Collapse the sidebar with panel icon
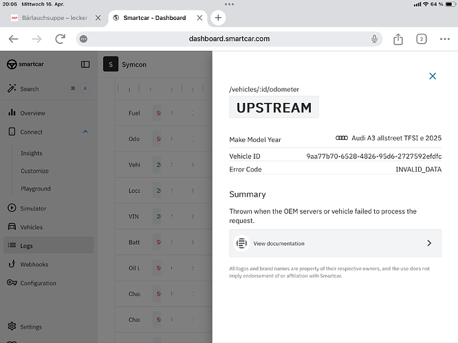Screen dimensions: 458x343 (x=85, y=64)
